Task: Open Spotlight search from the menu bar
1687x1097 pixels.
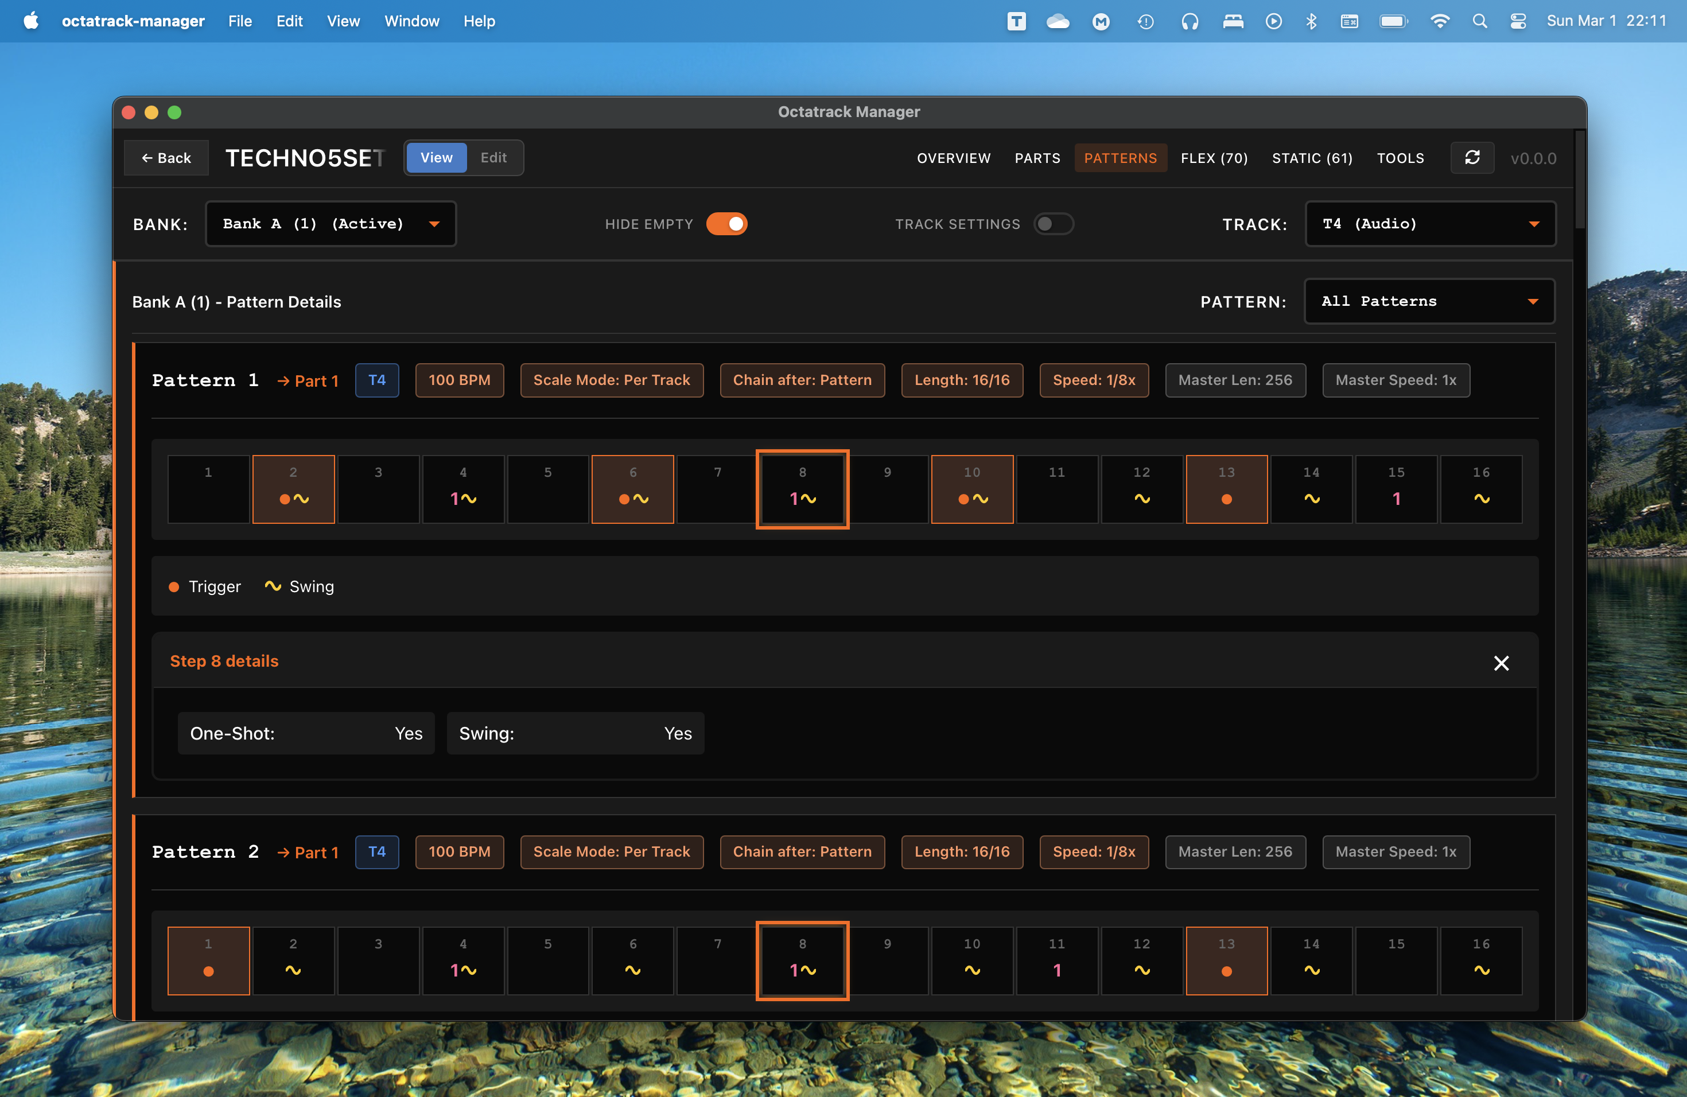Action: 1480,21
